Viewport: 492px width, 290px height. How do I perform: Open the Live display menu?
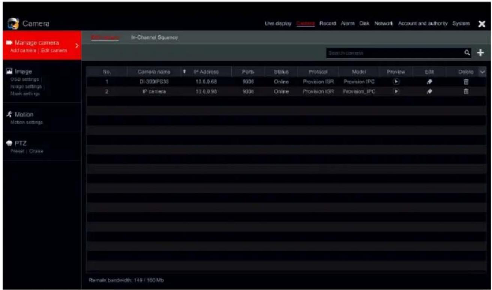[x=278, y=24]
